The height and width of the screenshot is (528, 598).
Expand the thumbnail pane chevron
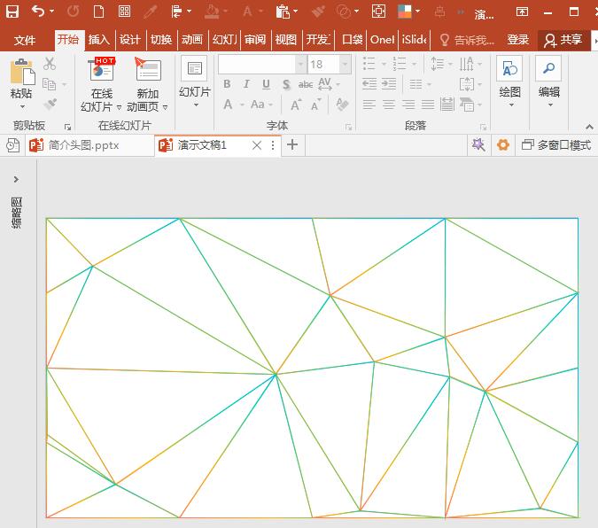tap(16, 180)
